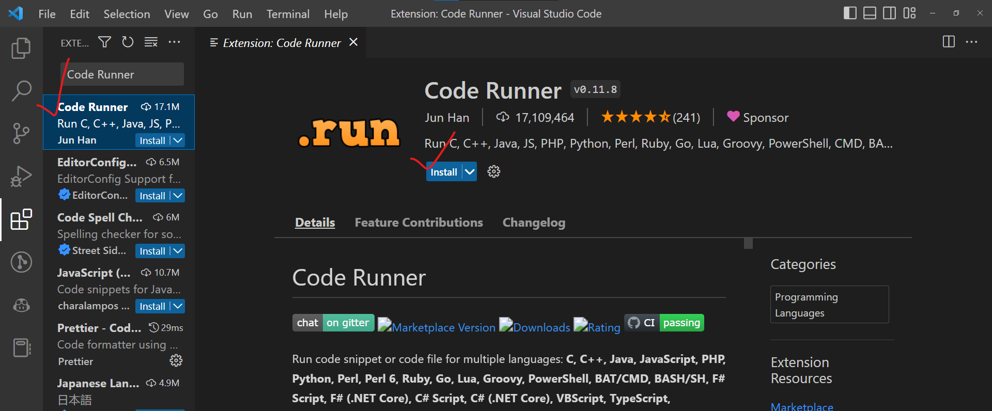The image size is (992, 411).
Task: Click the Code Runner search input field
Action: tap(122, 74)
